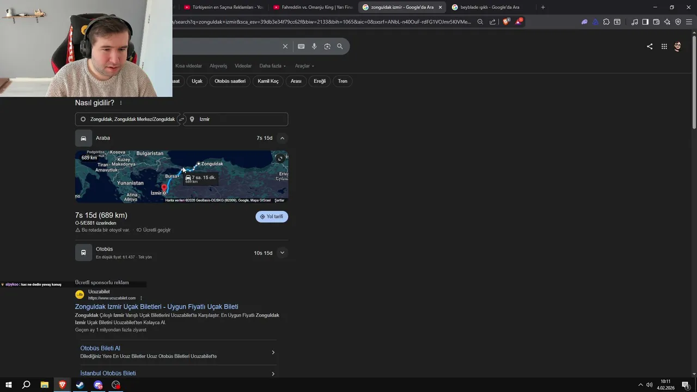Select the Otobüs saatleri filter chip

point(230,81)
